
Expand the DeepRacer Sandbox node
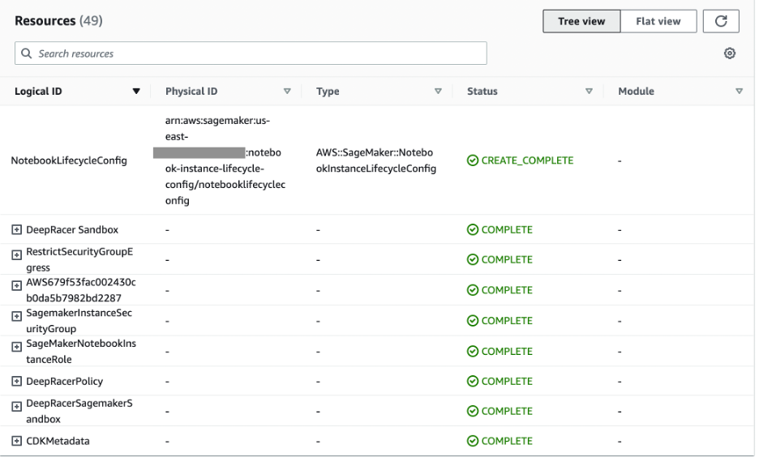click(17, 230)
